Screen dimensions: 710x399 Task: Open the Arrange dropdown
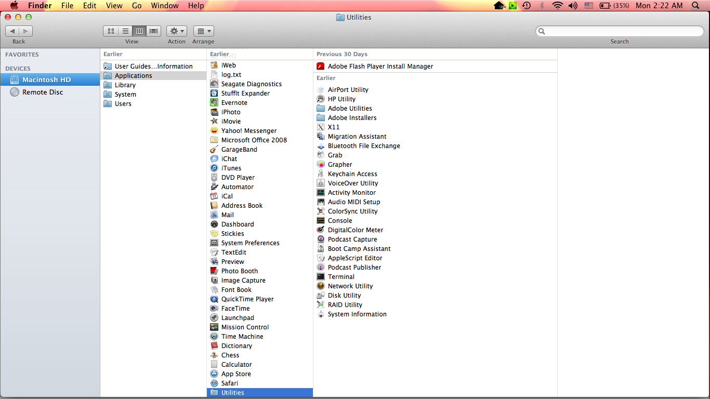tap(204, 31)
